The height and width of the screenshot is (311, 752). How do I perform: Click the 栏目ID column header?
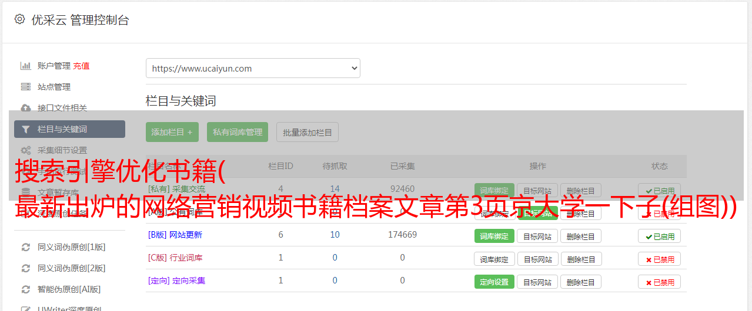click(x=280, y=166)
